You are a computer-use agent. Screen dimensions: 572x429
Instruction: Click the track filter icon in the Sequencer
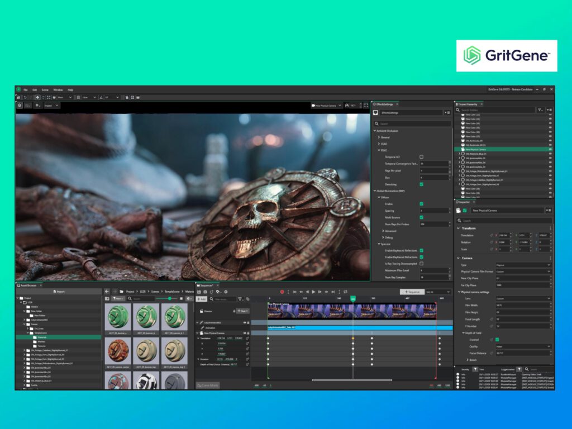pos(240,299)
